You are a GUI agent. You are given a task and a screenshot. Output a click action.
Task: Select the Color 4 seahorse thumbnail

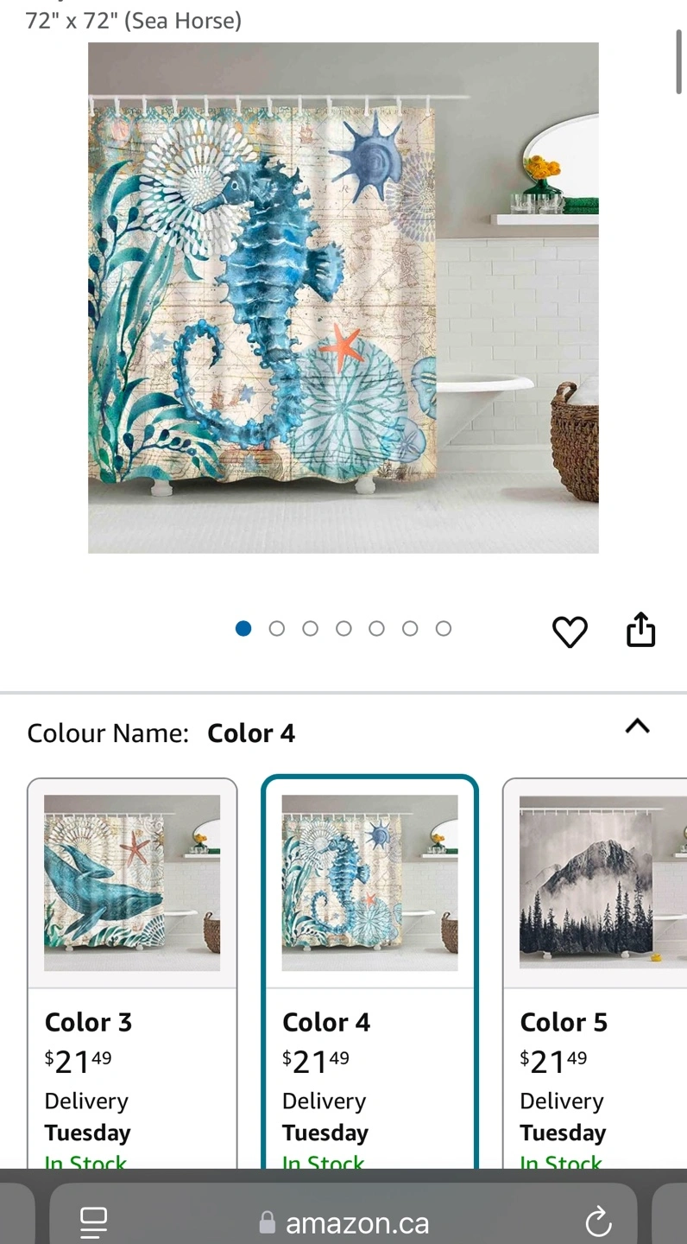[x=369, y=883]
